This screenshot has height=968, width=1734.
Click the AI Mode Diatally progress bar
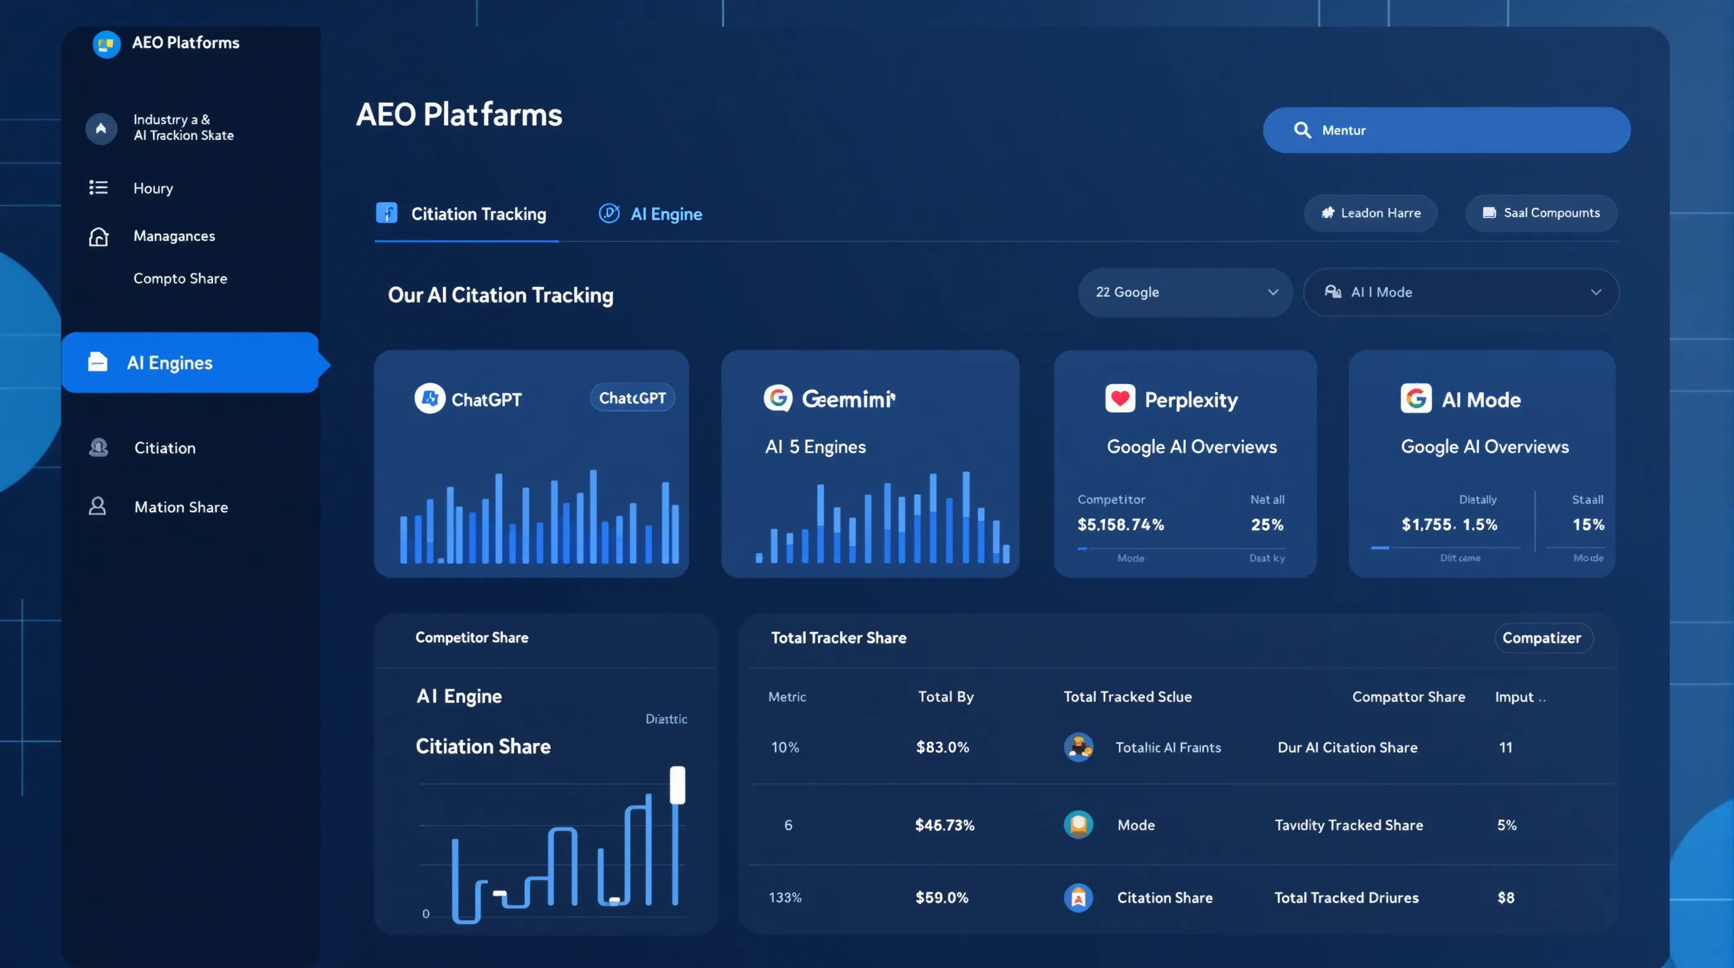pyautogui.click(x=1446, y=548)
